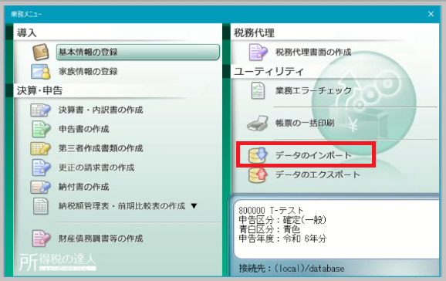Click the text 800000 T-テスト
This screenshot has width=446, height=281.
coord(271,211)
